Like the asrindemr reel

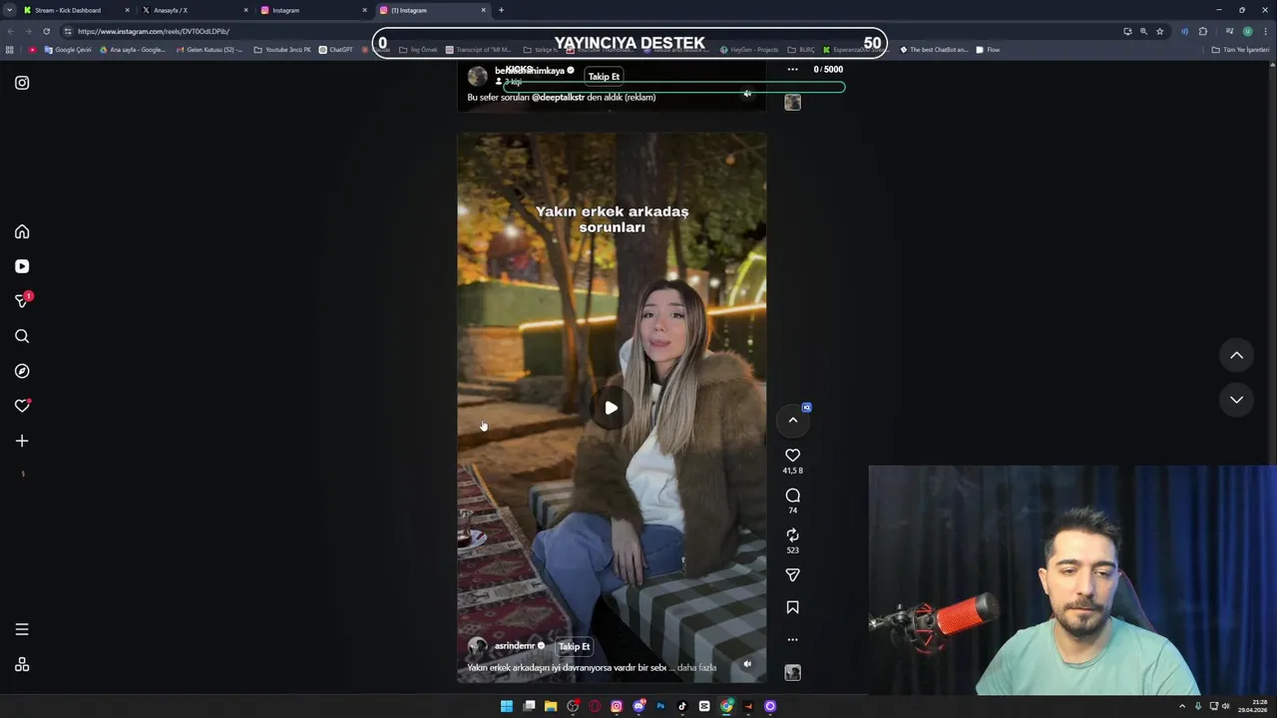pos(792,456)
